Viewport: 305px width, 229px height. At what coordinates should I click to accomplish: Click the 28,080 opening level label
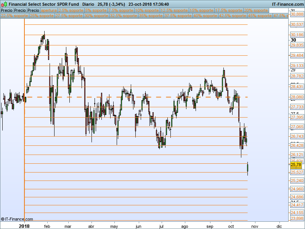(x=297, y=97)
